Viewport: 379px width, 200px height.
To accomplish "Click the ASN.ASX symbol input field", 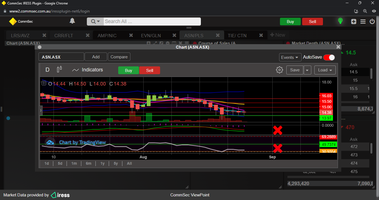I will click(61, 57).
